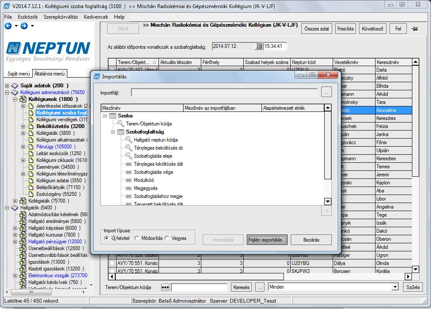Click the Fejléc exportálás button
Image resolution: width=431 pixels, height=309 pixels.
[x=267, y=240]
